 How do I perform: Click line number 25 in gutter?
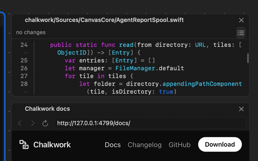pyautogui.click(x=24, y=61)
